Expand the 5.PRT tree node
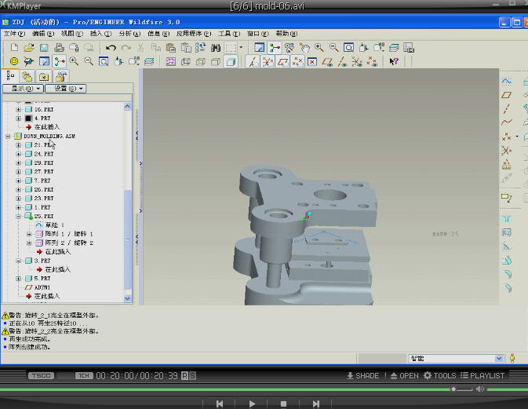This screenshot has width=528, height=409. pyautogui.click(x=19, y=279)
